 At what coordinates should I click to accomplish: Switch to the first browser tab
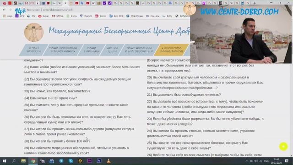tap(4, 3)
